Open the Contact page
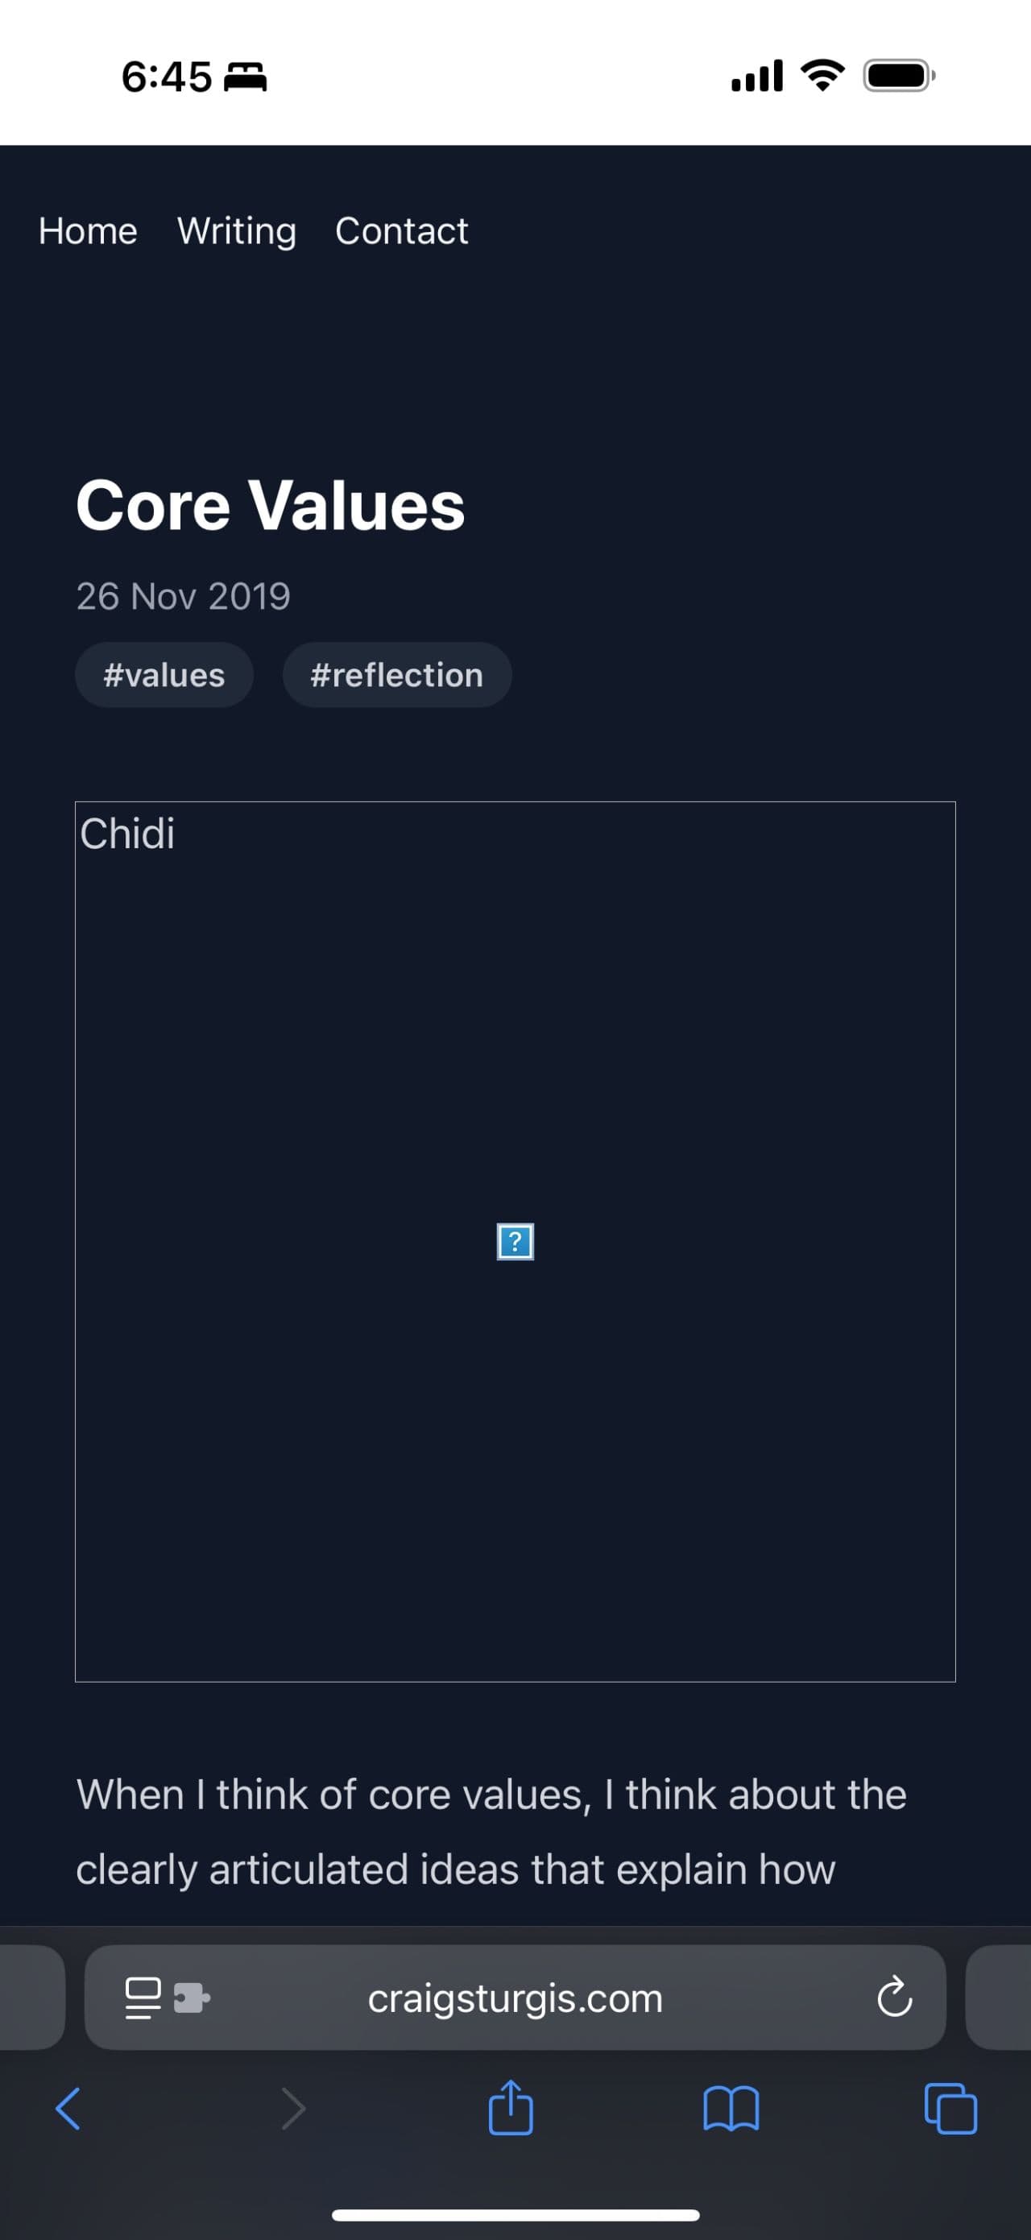The height and width of the screenshot is (2240, 1031). 402,231
